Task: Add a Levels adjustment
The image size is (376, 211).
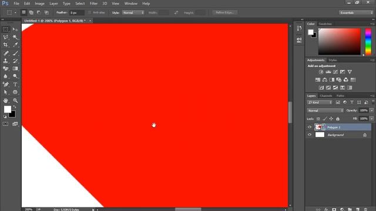Action: coord(328,72)
